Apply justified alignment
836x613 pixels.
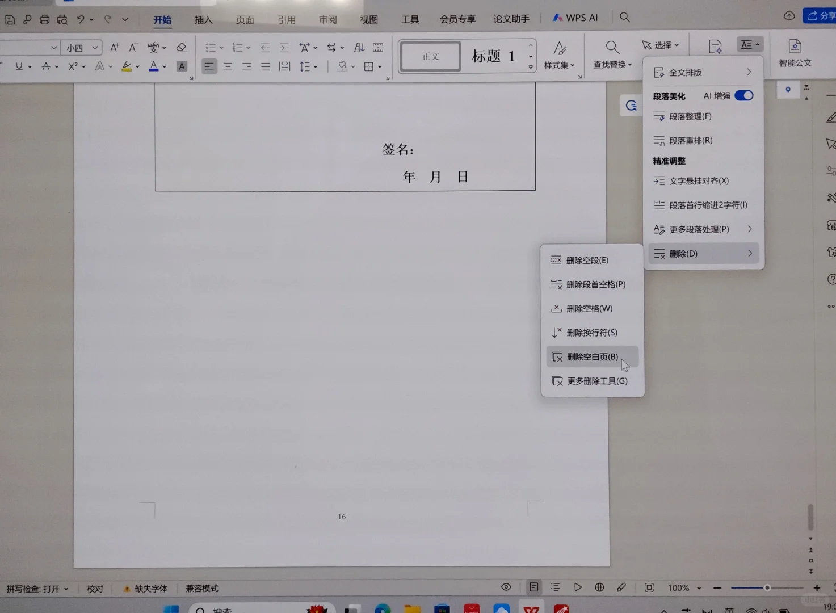[x=265, y=67]
